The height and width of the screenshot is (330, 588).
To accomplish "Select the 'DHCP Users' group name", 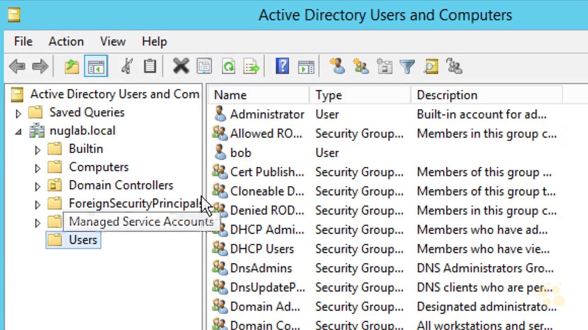I will point(262,249).
